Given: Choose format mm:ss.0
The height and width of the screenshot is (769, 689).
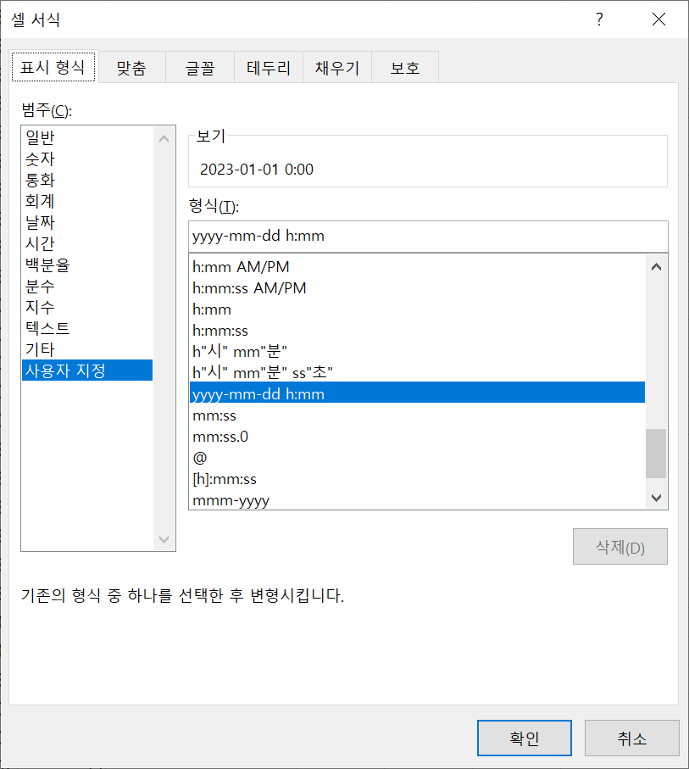Looking at the screenshot, I should (x=417, y=437).
